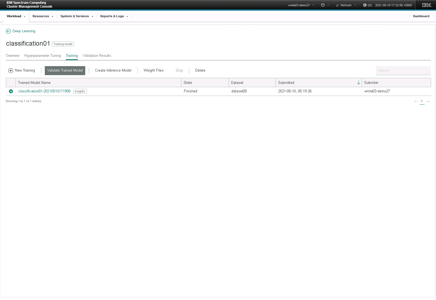Click the Showing 1 to 1 entries text

23,101
